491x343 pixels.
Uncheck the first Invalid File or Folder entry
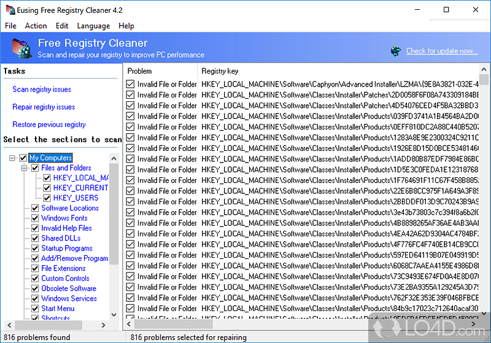pos(130,84)
